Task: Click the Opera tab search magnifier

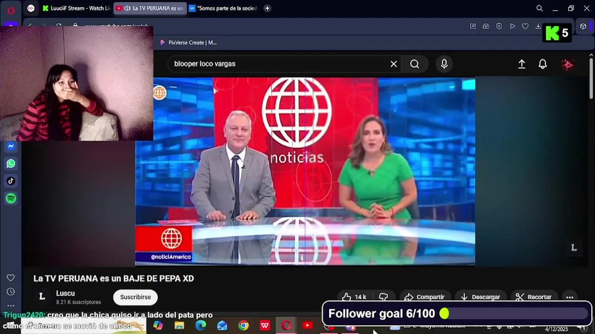Action: tap(539, 8)
